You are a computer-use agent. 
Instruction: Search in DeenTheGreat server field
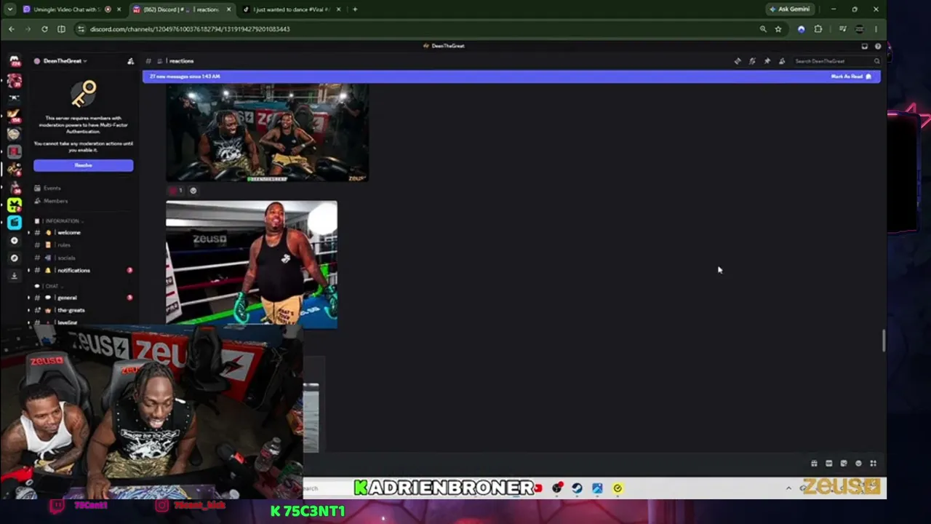[836, 61]
